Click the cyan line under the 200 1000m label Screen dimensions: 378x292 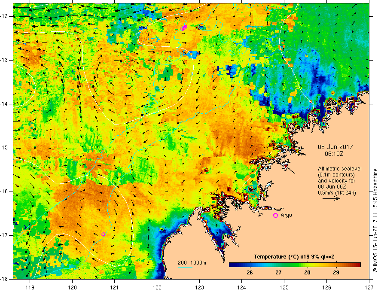[185, 267]
